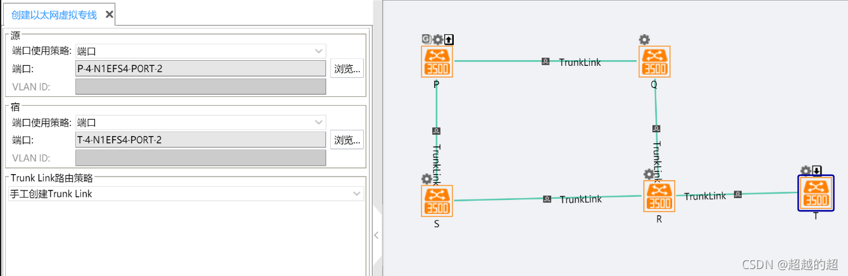The height and width of the screenshot is (276, 848).
Task: Click the link marker on S–R TrunkLink
Action: (x=547, y=199)
